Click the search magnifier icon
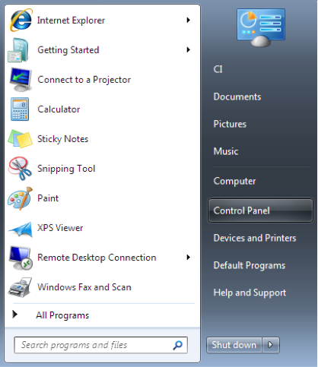318x367 pixels. tap(177, 345)
